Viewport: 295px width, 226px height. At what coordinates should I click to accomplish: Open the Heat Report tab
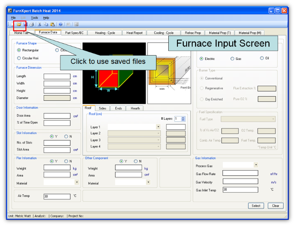pos(134,33)
